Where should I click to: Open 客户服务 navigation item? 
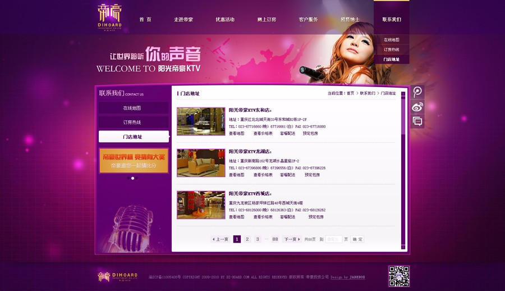(308, 19)
